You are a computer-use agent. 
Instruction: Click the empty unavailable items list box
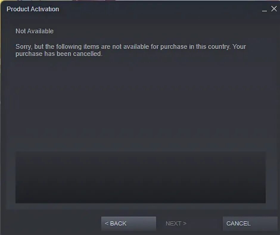(140, 177)
